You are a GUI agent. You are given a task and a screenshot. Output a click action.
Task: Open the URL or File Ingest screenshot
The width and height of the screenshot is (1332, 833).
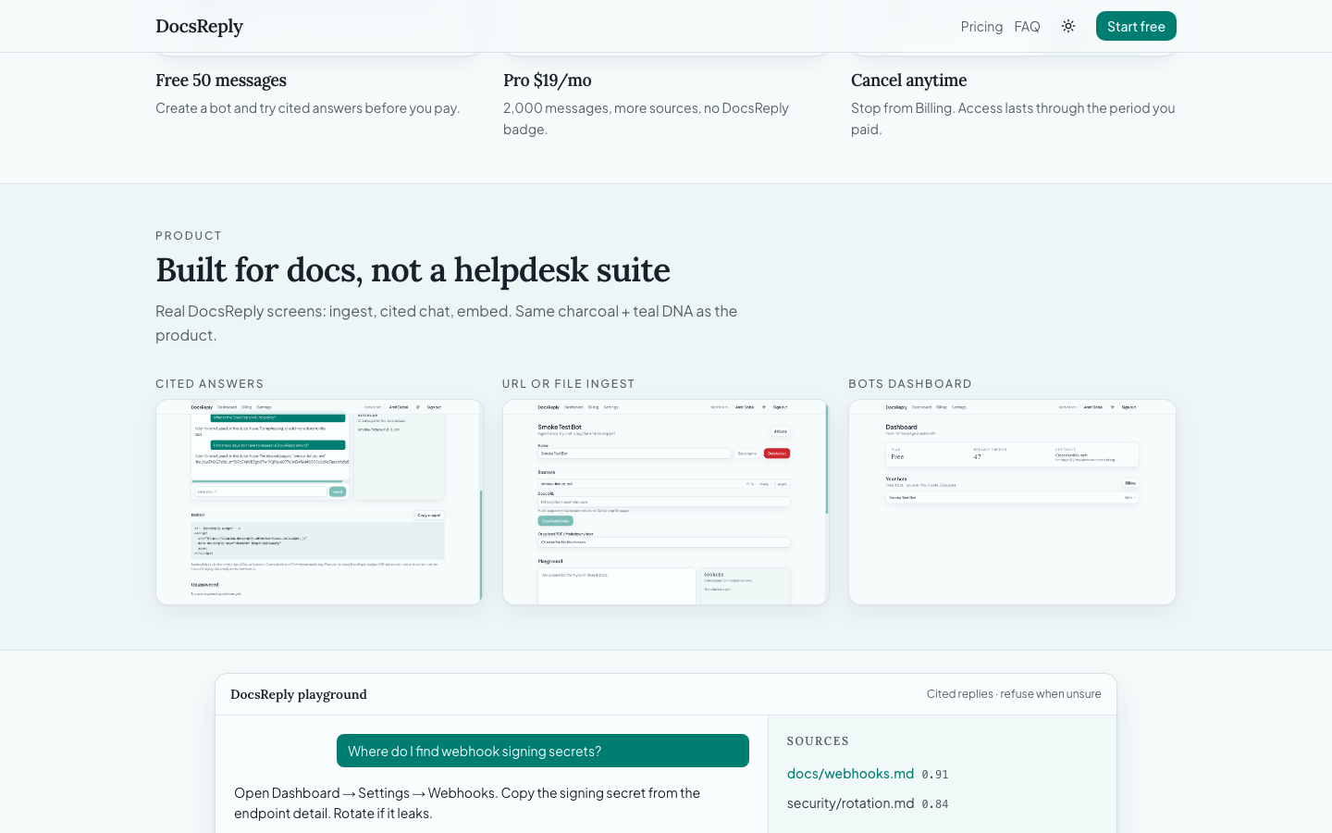point(666,502)
